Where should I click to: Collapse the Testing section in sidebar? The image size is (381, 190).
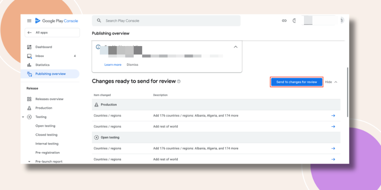(x=23, y=117)
